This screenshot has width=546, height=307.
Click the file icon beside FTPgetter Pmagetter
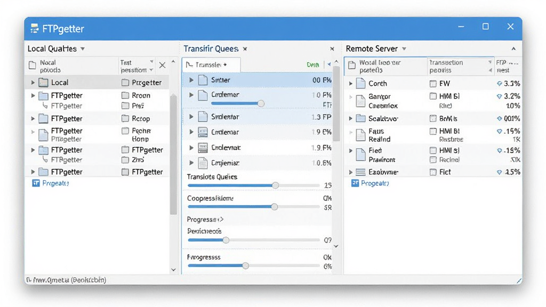coord(43,135)
